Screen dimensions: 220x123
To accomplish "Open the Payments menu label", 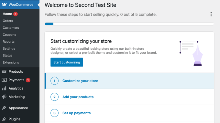I will click(x=16, y=80).
